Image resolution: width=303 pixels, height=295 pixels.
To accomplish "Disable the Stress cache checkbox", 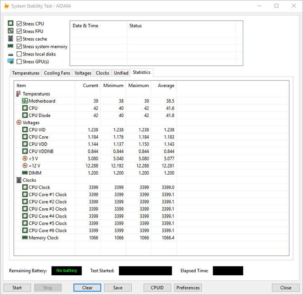I will click(19, 39).
